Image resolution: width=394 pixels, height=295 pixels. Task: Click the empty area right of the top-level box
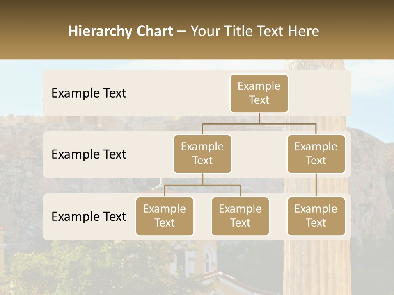tap(320, 93)
